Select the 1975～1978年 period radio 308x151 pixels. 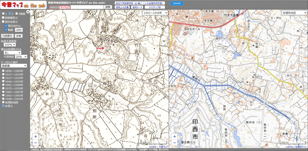(x=3, y=88)
